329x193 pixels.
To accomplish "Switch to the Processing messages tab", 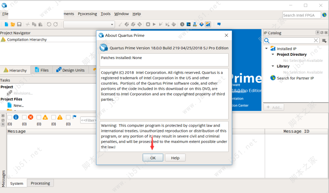I will pos(40,183).
